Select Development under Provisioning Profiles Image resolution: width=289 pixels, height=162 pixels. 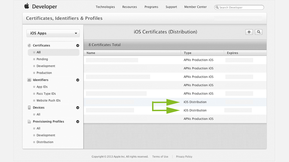click(x=46, y=135)
